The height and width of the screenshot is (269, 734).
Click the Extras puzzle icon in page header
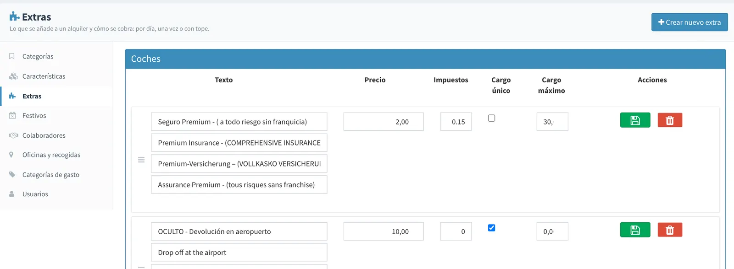click(x=14, y=16)
